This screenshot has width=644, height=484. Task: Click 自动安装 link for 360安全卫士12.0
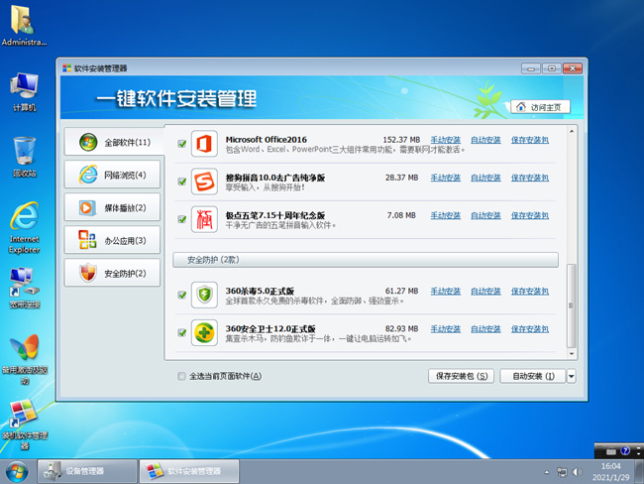485,329
